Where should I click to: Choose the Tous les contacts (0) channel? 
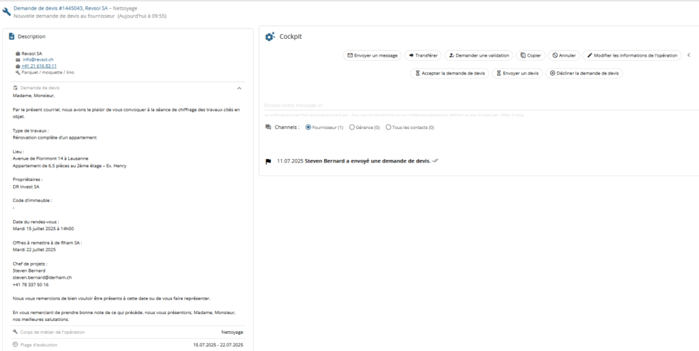tap(388, 127)
